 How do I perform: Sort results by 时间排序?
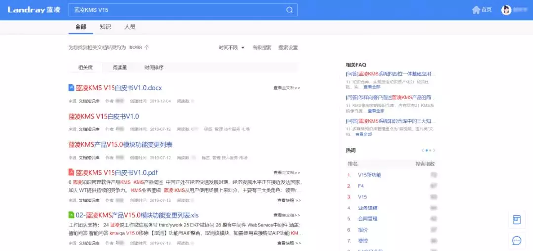tap(154, 67)
